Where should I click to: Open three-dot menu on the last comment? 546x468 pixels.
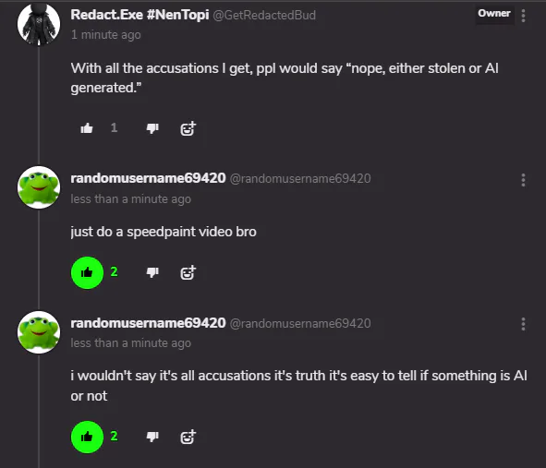523,324
